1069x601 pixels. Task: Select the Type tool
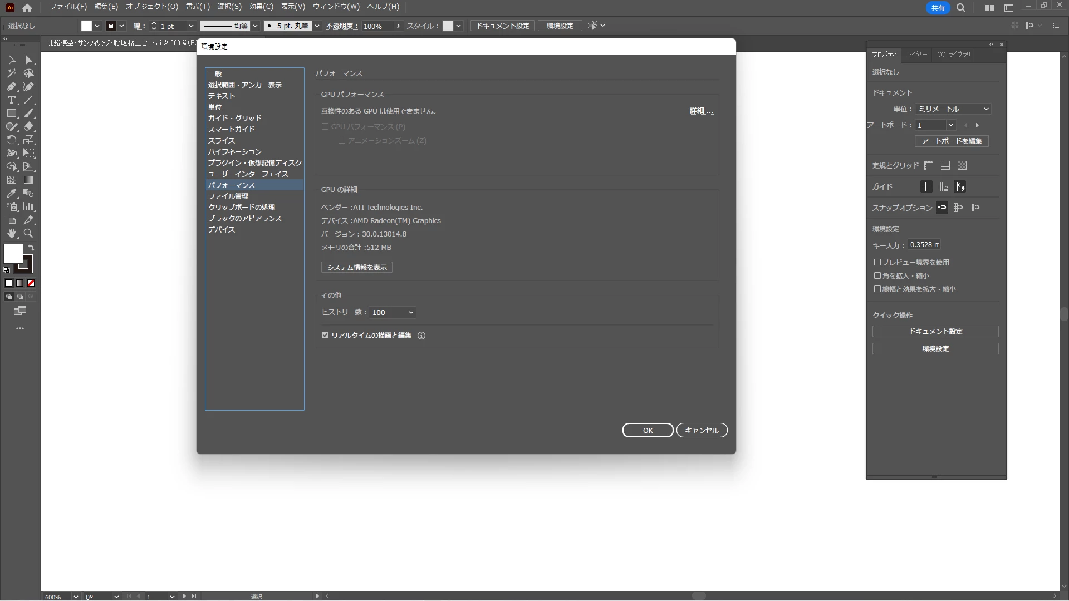coord(11,100)
